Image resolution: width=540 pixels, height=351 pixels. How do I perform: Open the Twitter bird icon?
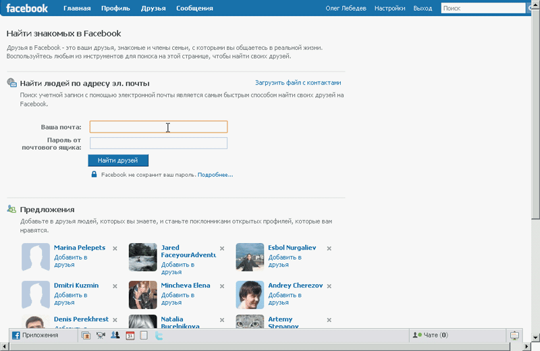click(159, 335)
